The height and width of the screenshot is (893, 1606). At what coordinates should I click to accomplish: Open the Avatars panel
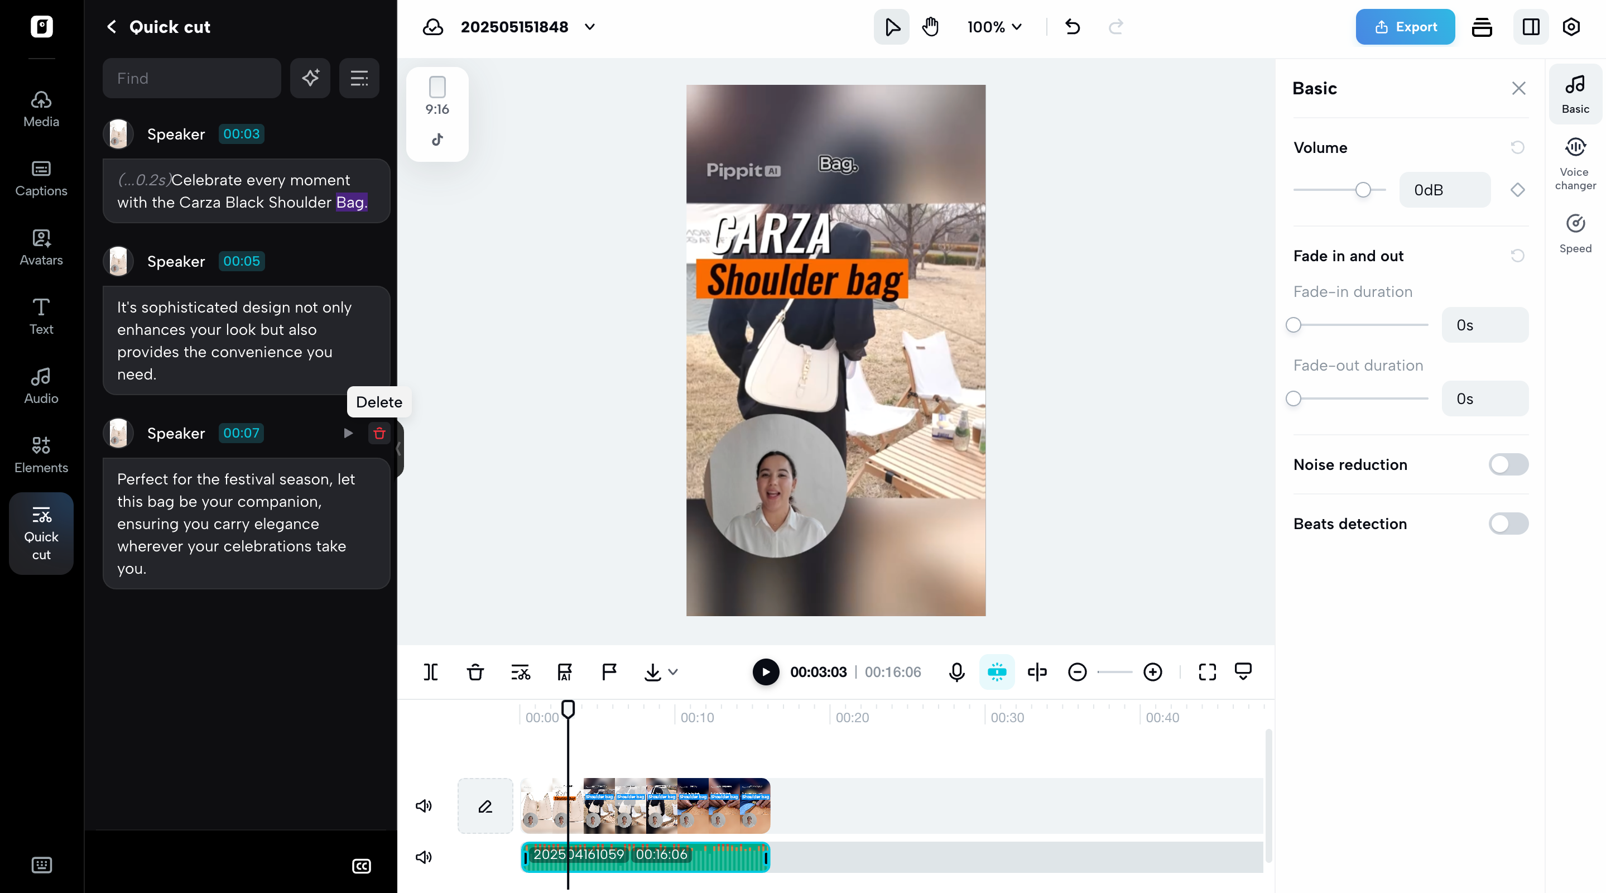point(41,248)
